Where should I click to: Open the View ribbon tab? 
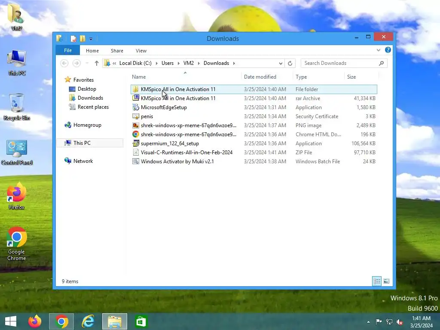click(x=141, y=51)
